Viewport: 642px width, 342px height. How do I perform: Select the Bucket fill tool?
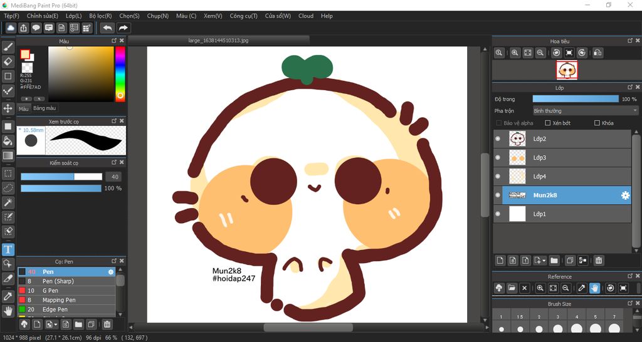point(8,141)
